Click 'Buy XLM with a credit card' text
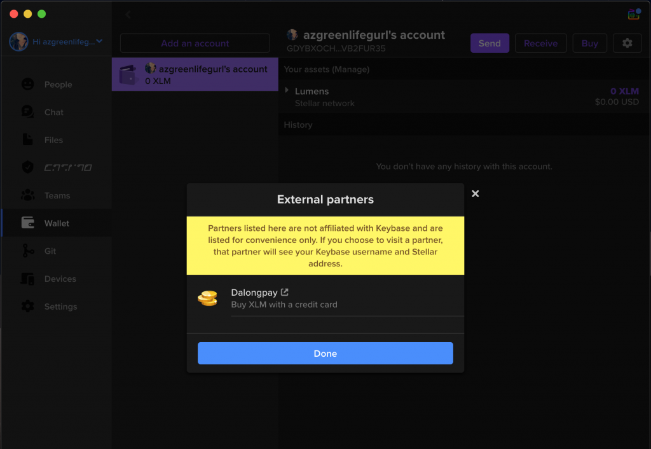 click(284, 305)
